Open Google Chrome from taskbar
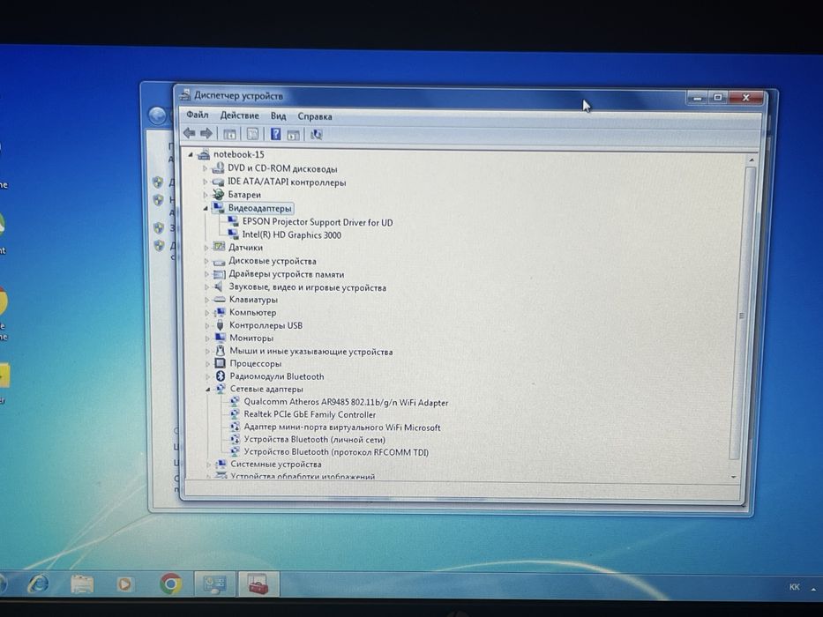Screen dimensions: 823x617 click(170, 584)
